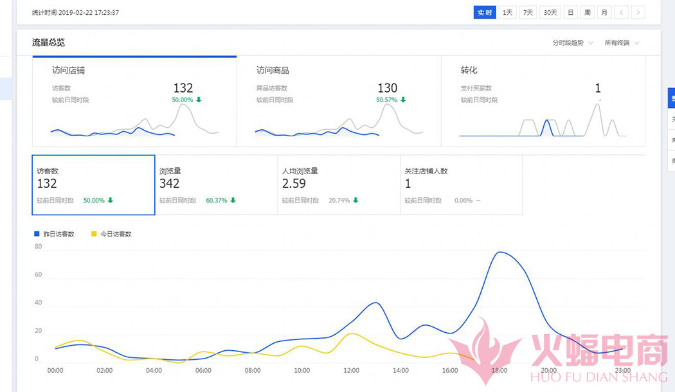Open the 所有终端 dropdown
Image resolution: width=675 pixels, height=392 pixels.
[x=622, y=43]
